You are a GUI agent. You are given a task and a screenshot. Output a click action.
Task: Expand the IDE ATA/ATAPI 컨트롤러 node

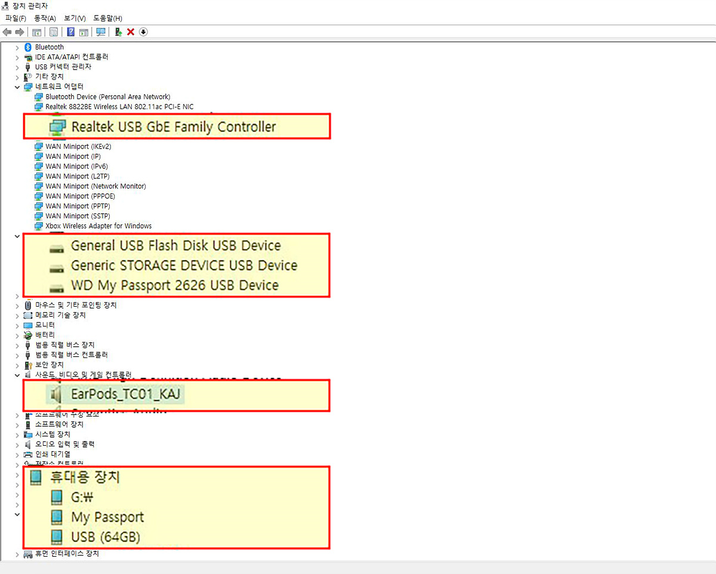(x=17, y=57)
